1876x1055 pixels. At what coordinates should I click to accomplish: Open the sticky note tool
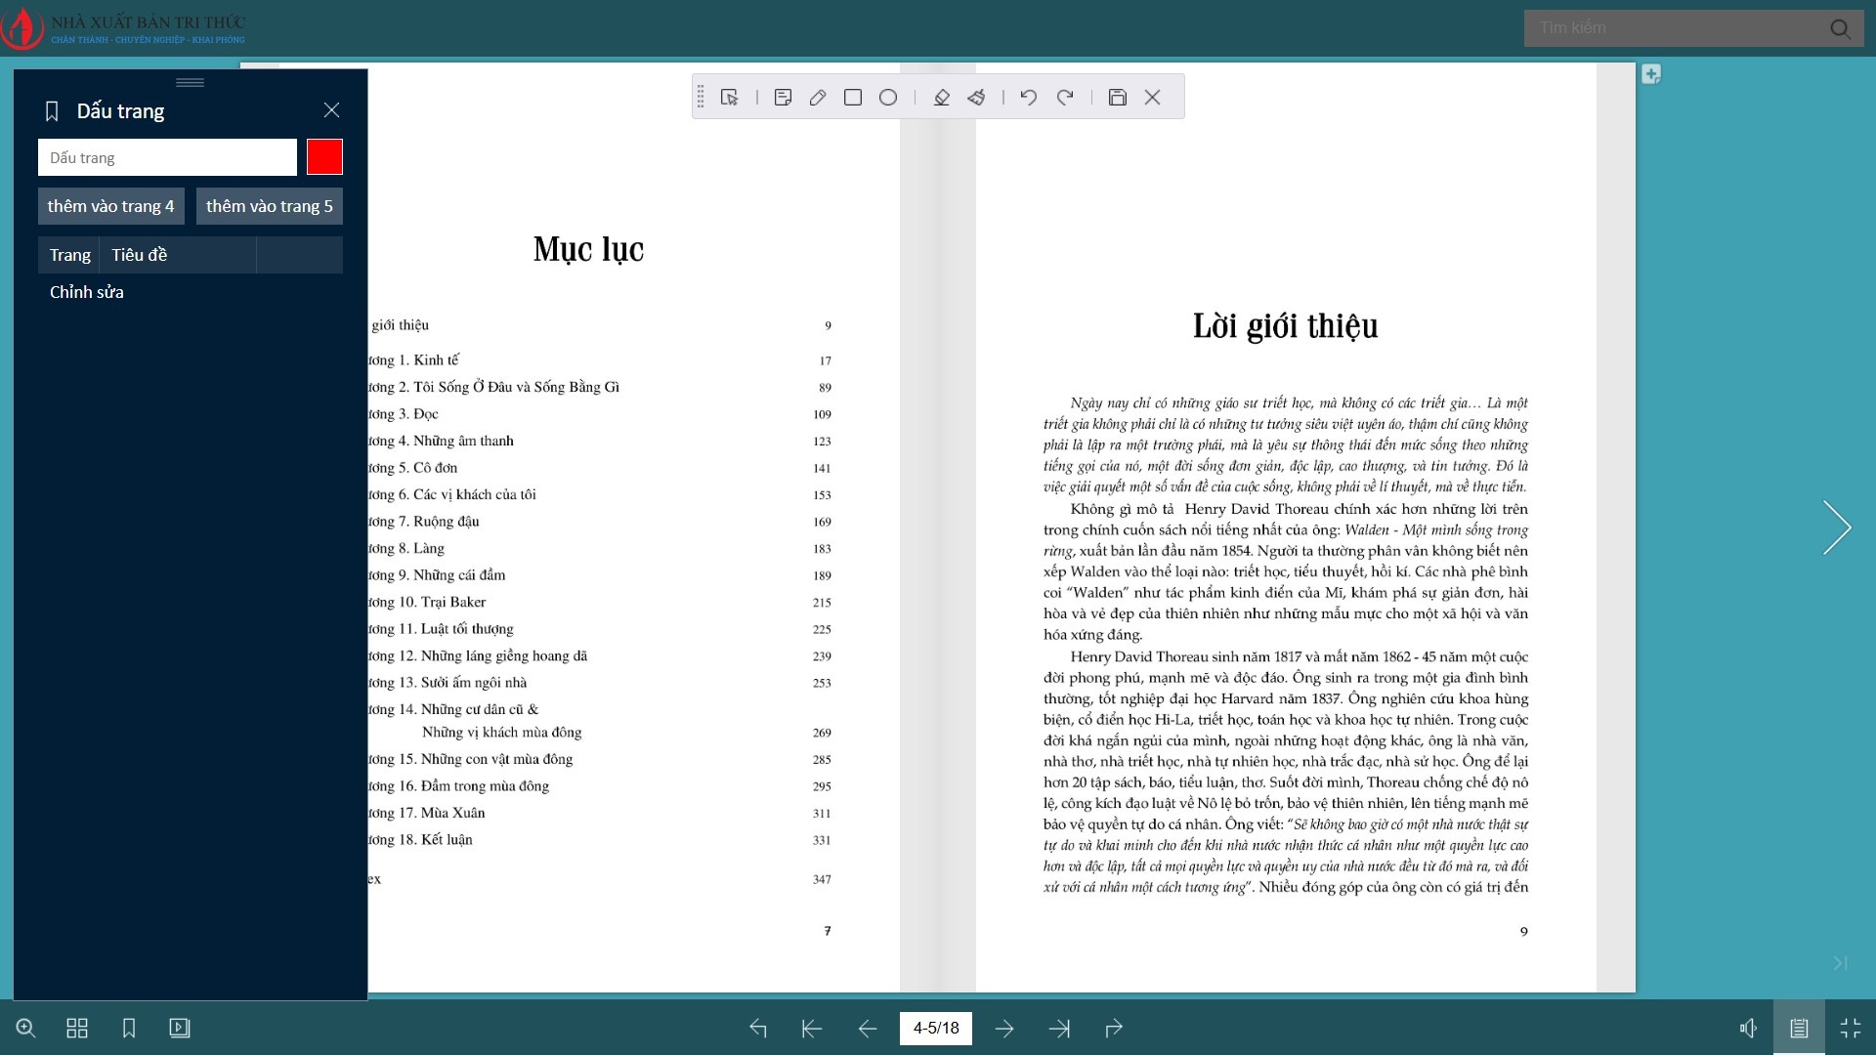[x=783, y=97]
